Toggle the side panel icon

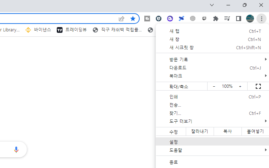tap(239, 19)
